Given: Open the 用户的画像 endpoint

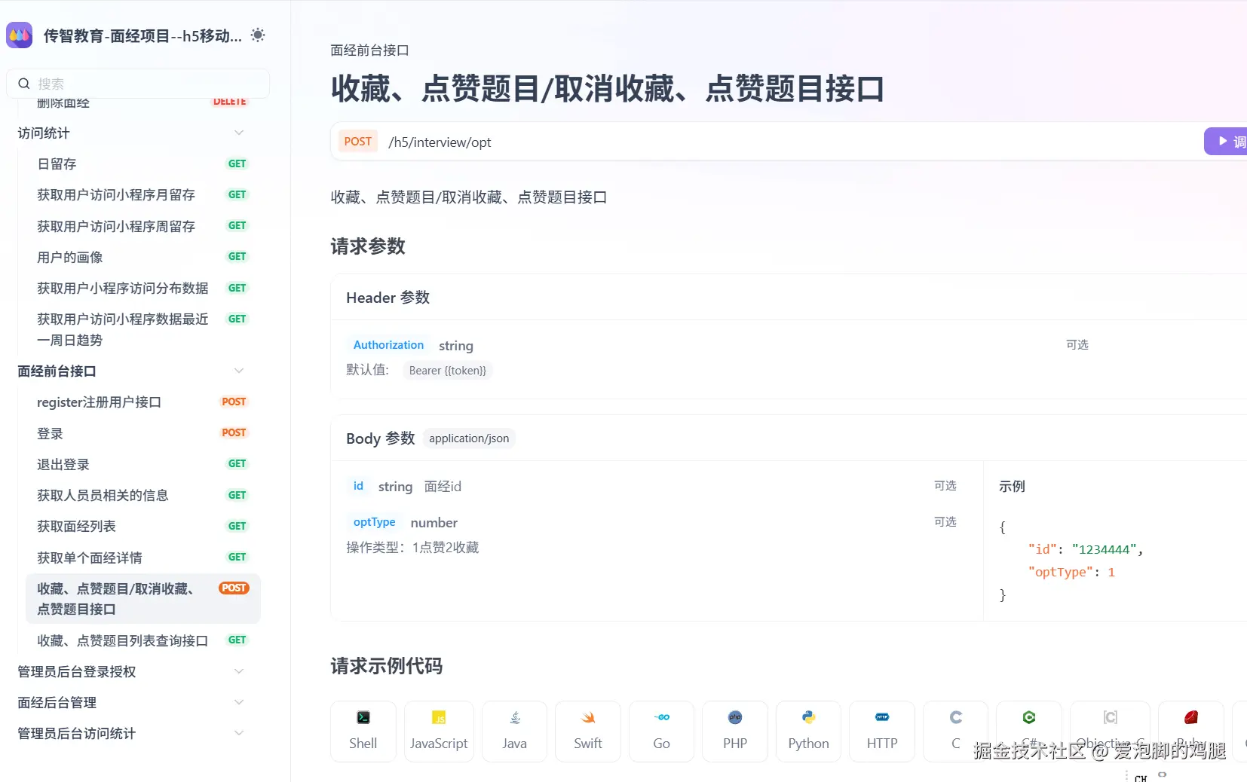Looking at the screenshot, I should [x=143, y=257].
